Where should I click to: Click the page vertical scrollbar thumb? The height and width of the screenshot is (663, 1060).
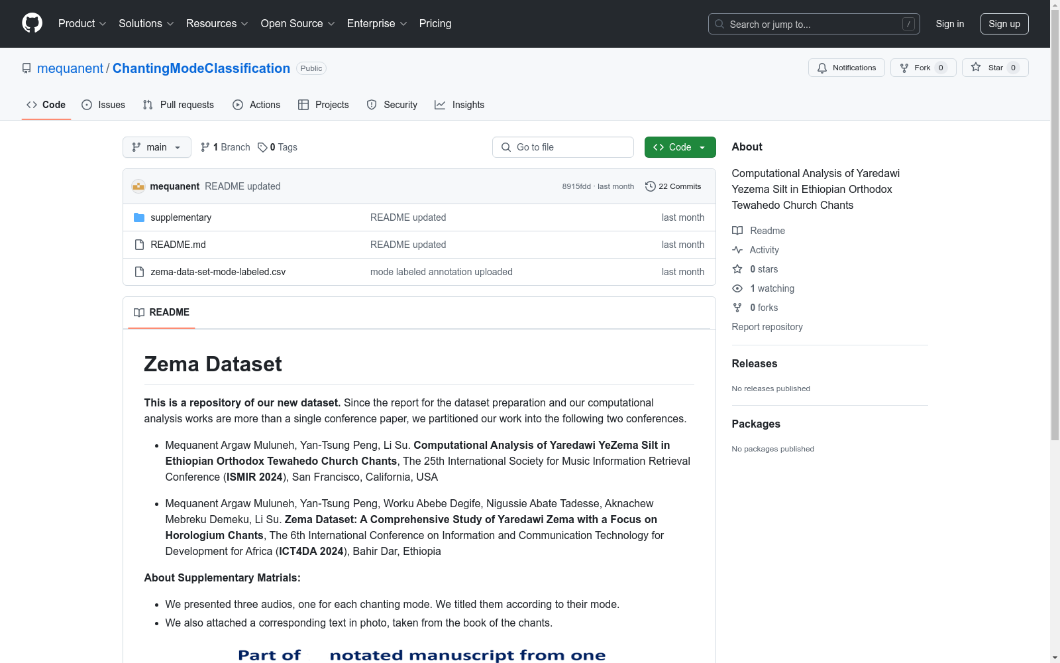coord(1055,225)
